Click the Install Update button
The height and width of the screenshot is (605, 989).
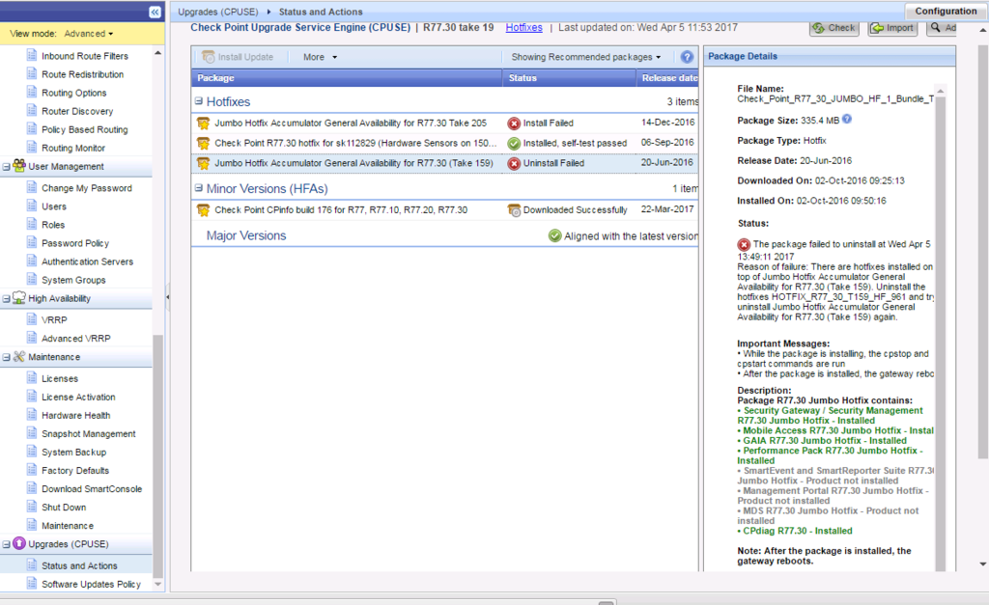pos(238,57)
